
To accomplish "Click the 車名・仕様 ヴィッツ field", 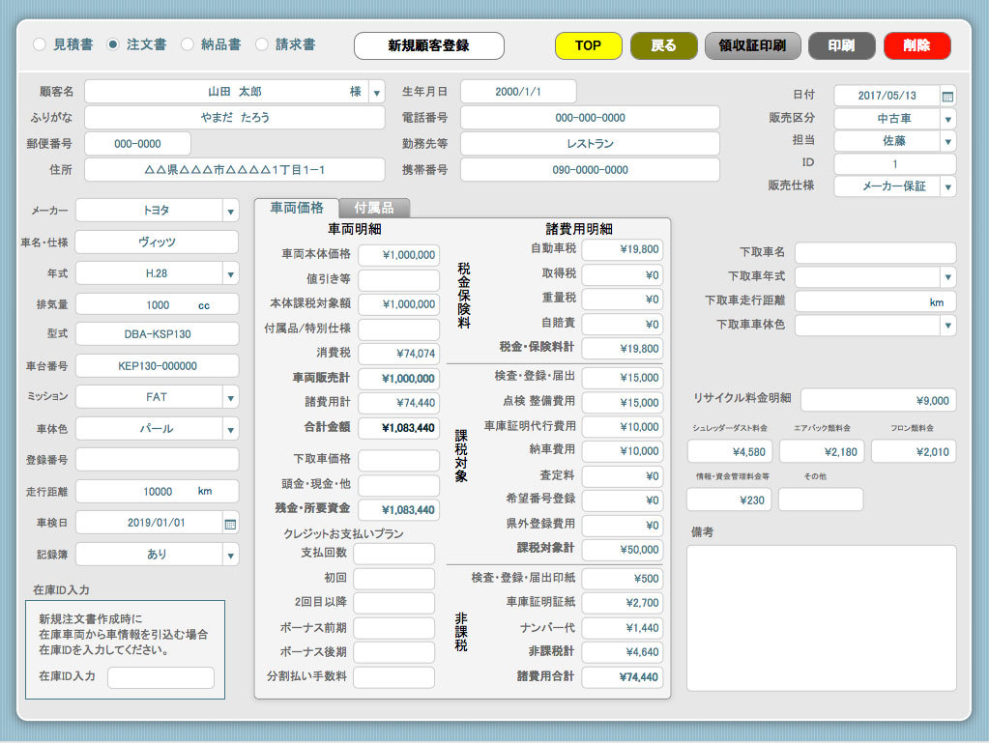I will [157, 242].
